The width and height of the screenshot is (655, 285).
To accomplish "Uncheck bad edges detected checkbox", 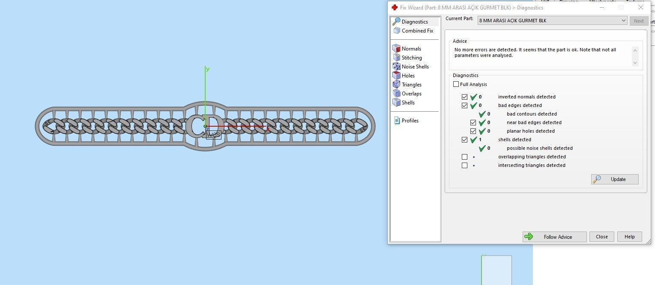I will (464, 105).
